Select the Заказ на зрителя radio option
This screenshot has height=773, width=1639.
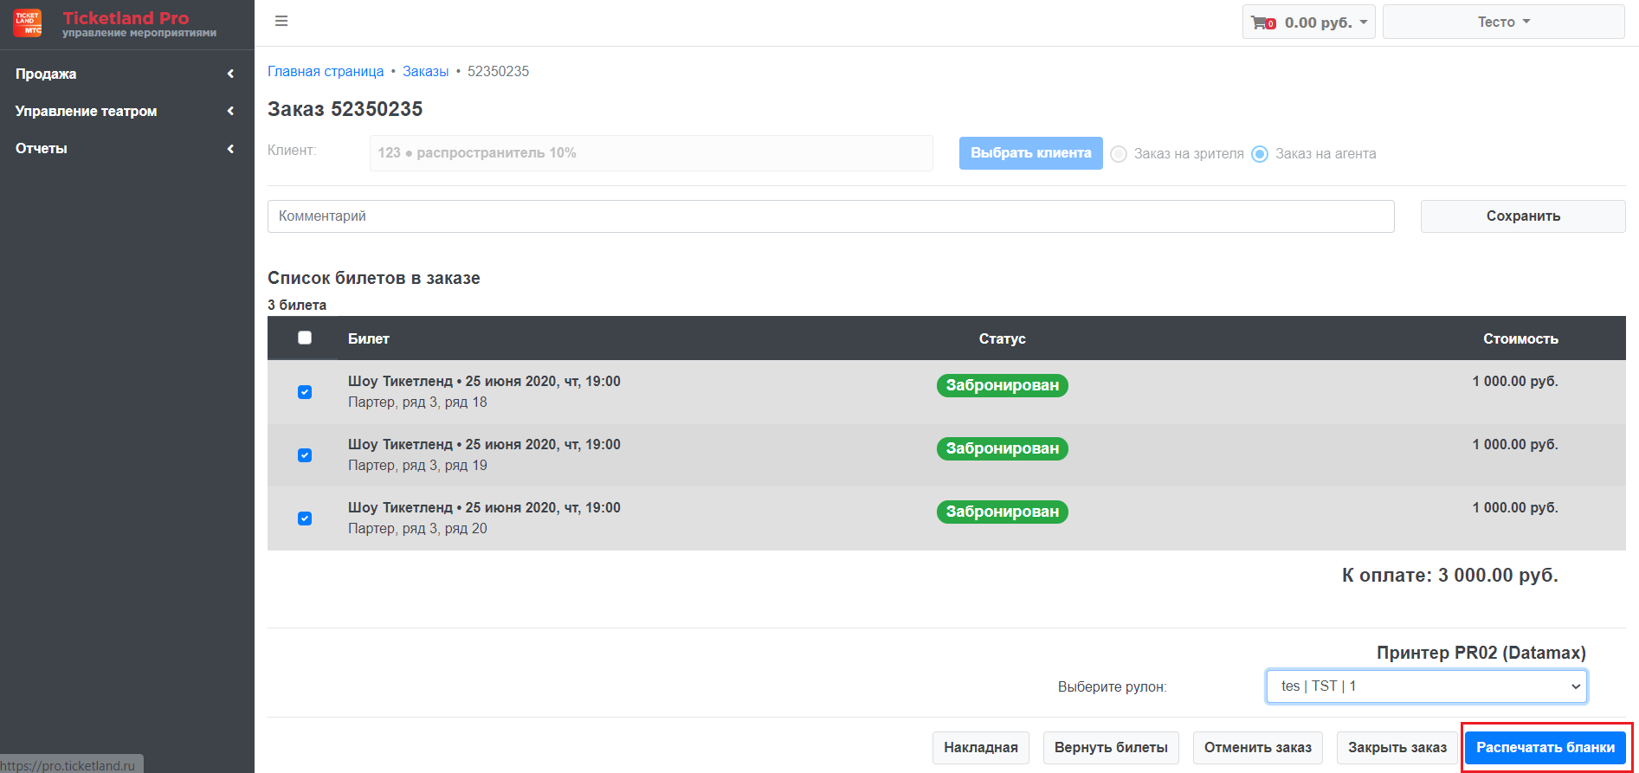pos(1119,154)
